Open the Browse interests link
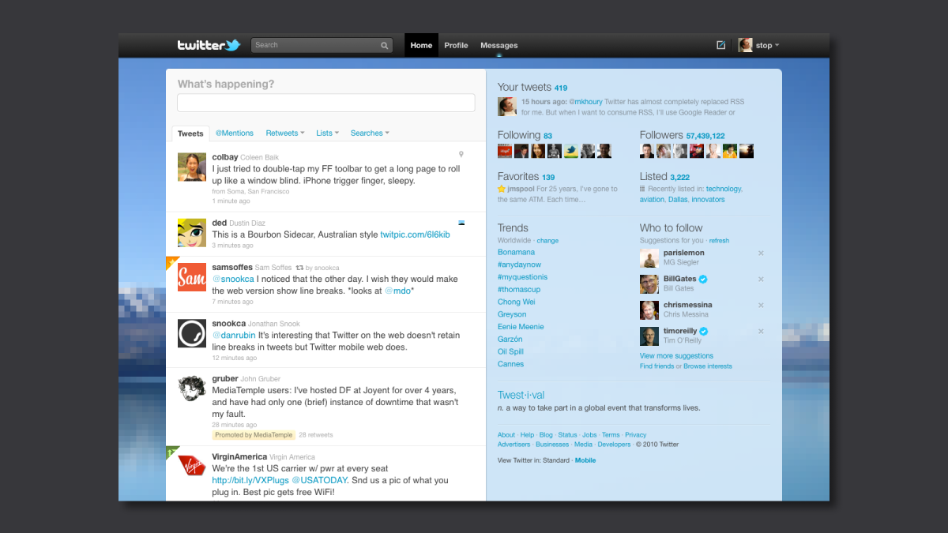The image size is (948, 533). [708, 366]
